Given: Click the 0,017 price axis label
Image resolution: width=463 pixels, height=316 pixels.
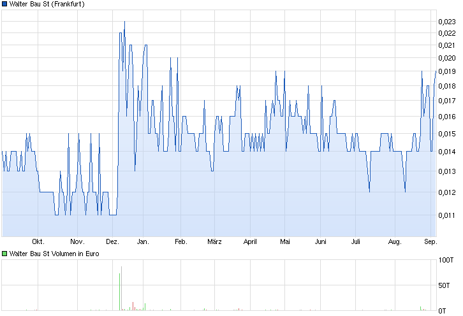Looking at the screenshot, I should coord(447,101).
